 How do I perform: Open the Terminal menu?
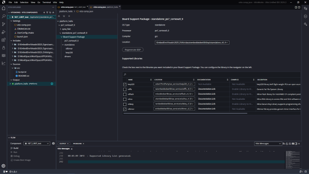click(46, 2)
